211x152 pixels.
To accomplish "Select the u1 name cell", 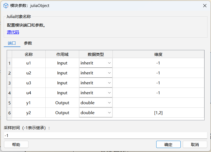I will 29,63.
